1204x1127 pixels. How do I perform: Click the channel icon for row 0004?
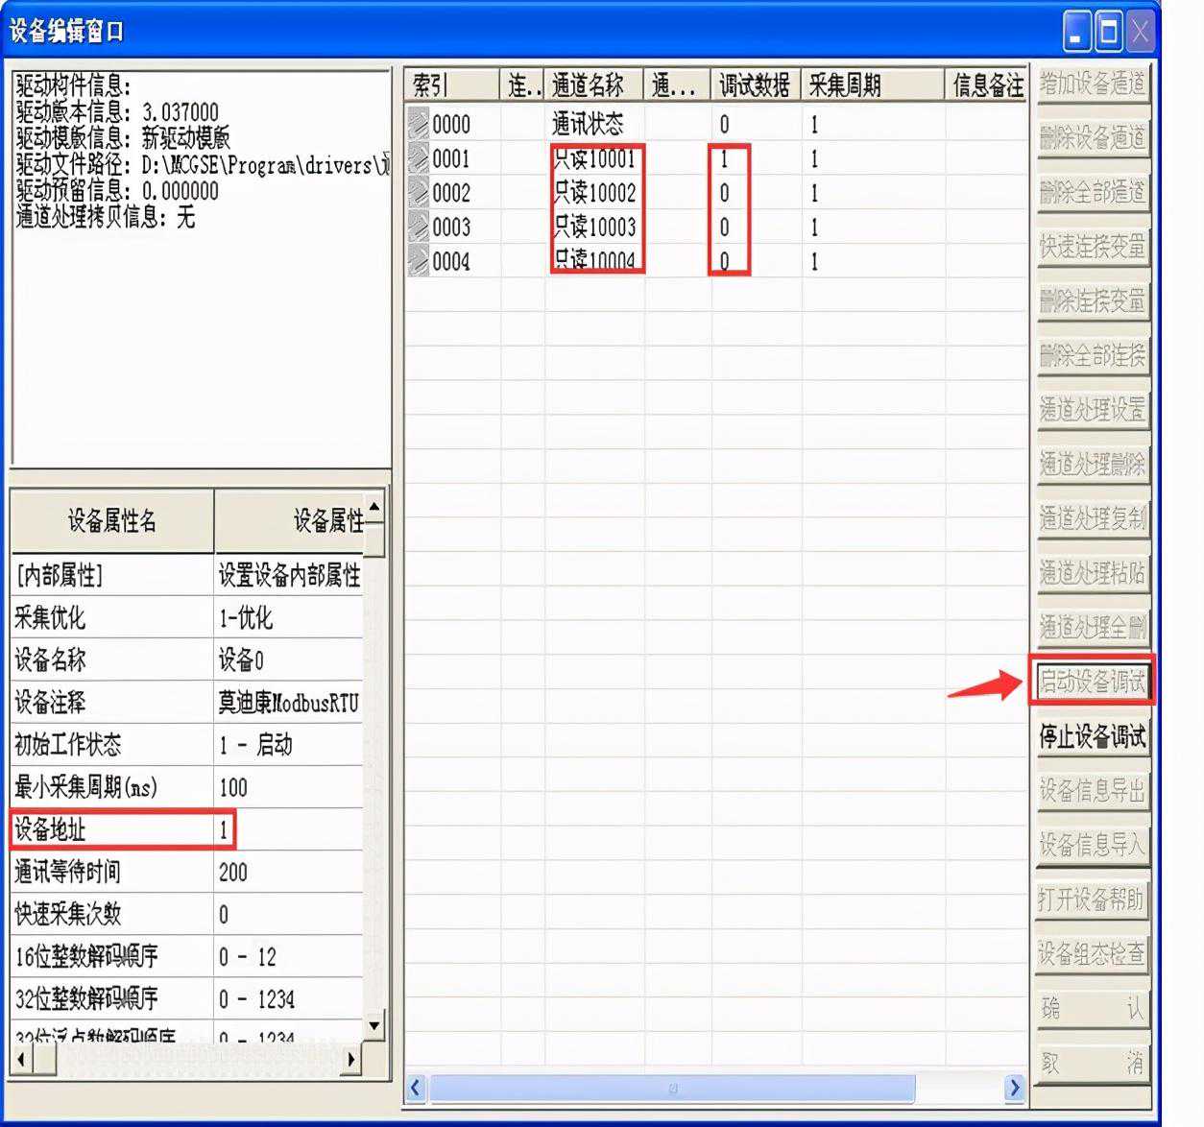418,261
